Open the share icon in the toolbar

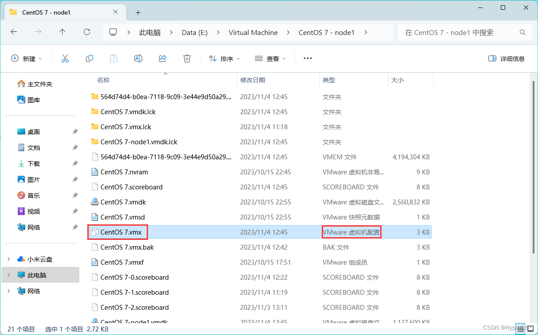point(162,58)
